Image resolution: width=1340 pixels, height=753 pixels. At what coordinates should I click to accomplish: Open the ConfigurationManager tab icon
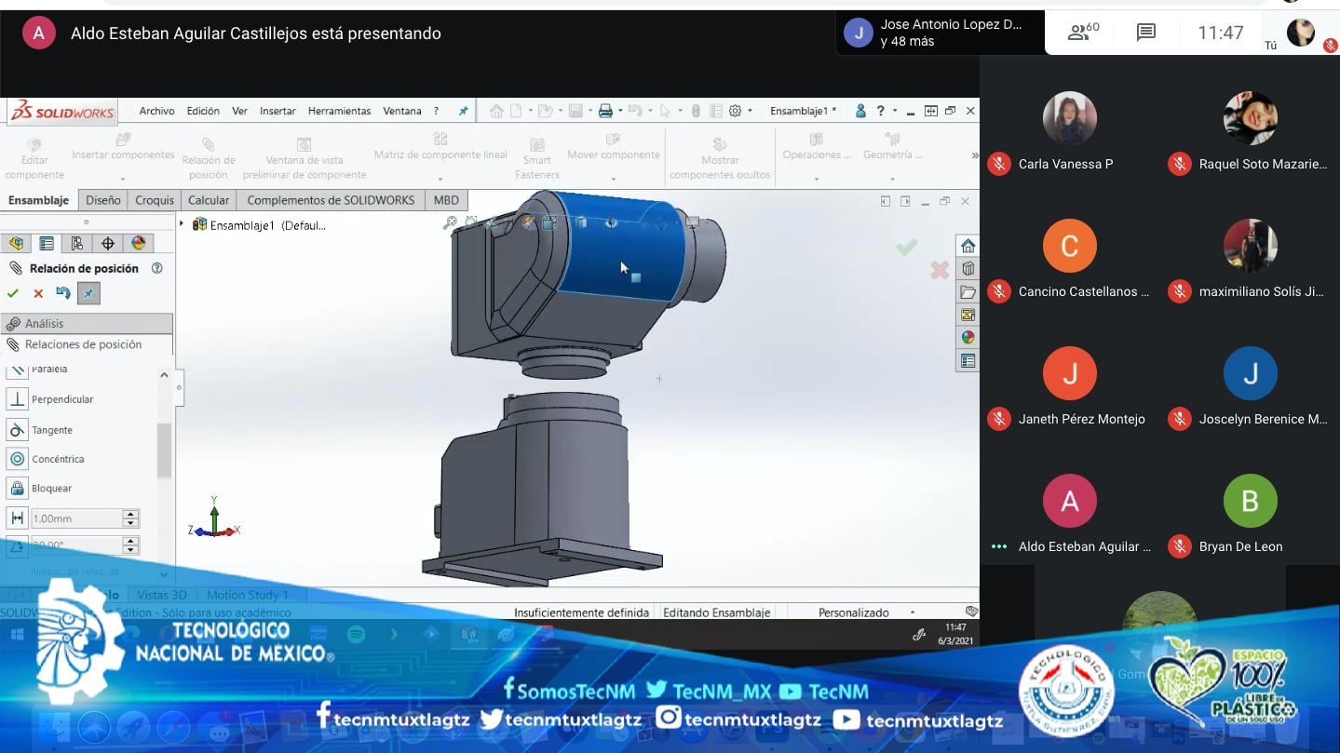click(x=77, y=244)
